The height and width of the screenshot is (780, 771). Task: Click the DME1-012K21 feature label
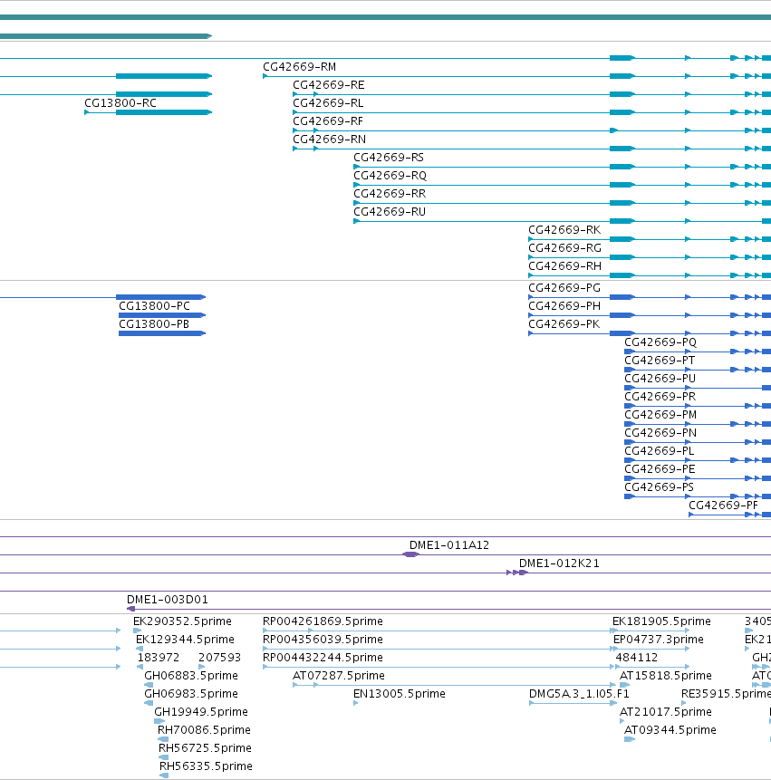pos(559,563)
